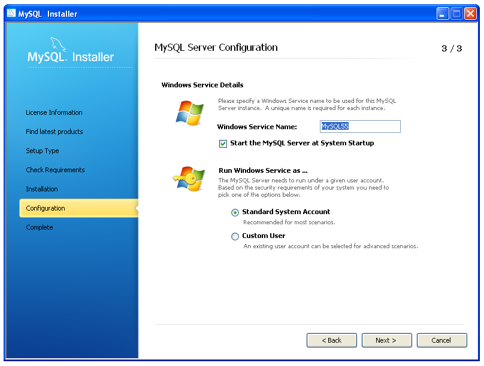
Task: Click the title bar MySQL Installer icon
Action: point(11,13)
